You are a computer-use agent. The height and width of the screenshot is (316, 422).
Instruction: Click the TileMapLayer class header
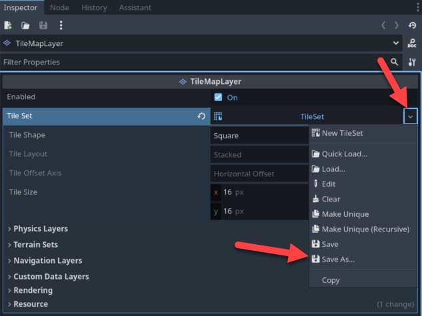point(210,81)
